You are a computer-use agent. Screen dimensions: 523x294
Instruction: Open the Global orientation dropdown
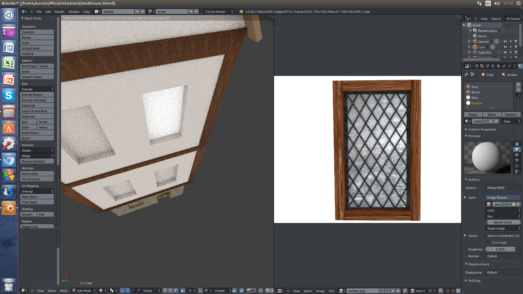pos(151,290)
